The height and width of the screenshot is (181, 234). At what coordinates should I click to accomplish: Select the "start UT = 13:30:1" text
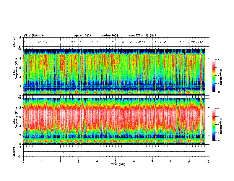[143, 35]
